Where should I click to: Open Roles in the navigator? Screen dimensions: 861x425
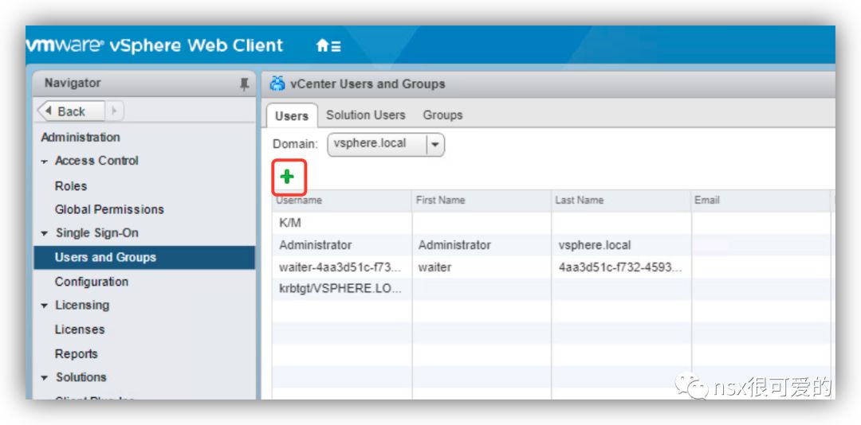pos(71,186)
